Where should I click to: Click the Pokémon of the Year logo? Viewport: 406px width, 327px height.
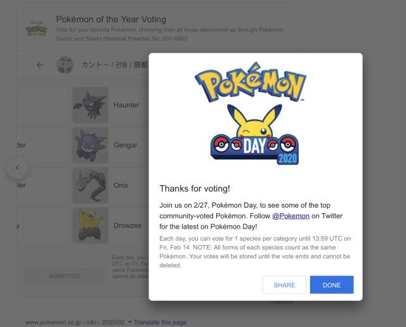[36, 28]
